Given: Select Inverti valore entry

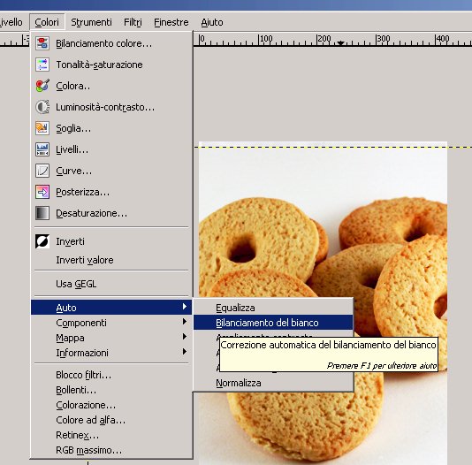Looking at the screenshot, I should [x=111, y=260].
